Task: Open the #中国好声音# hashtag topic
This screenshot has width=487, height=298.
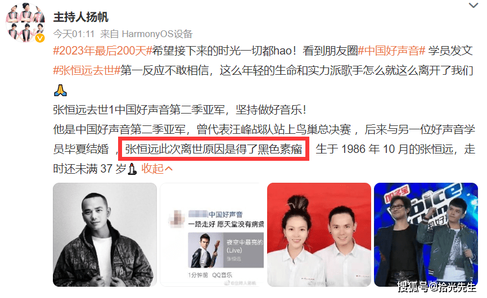Action: [391, 51]
